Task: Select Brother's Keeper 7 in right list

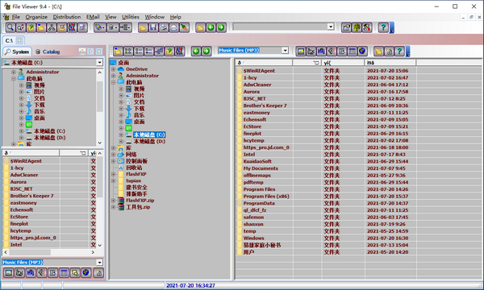Action: click(265, 106)
